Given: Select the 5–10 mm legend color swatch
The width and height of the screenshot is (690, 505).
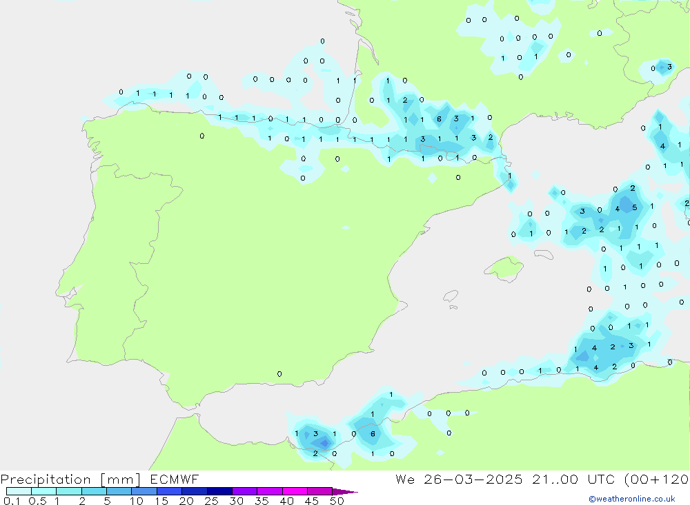Looking at the screenshot, I should (119, 491).
